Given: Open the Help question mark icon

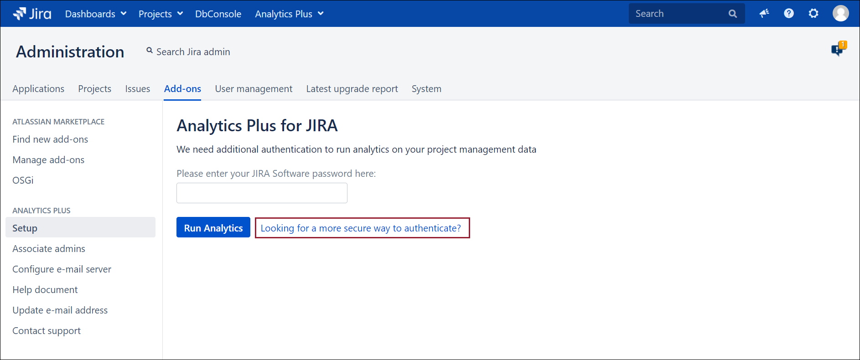Looking at the screenshot, I should point(789,14).
